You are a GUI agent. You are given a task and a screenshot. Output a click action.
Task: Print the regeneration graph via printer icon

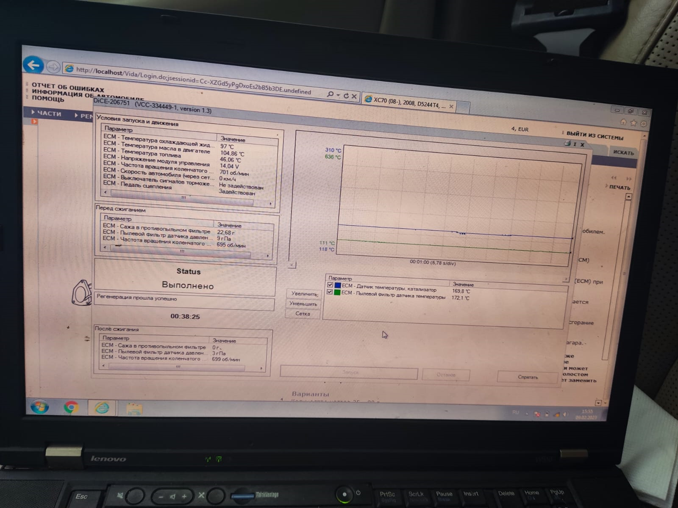tap(567, 143)
